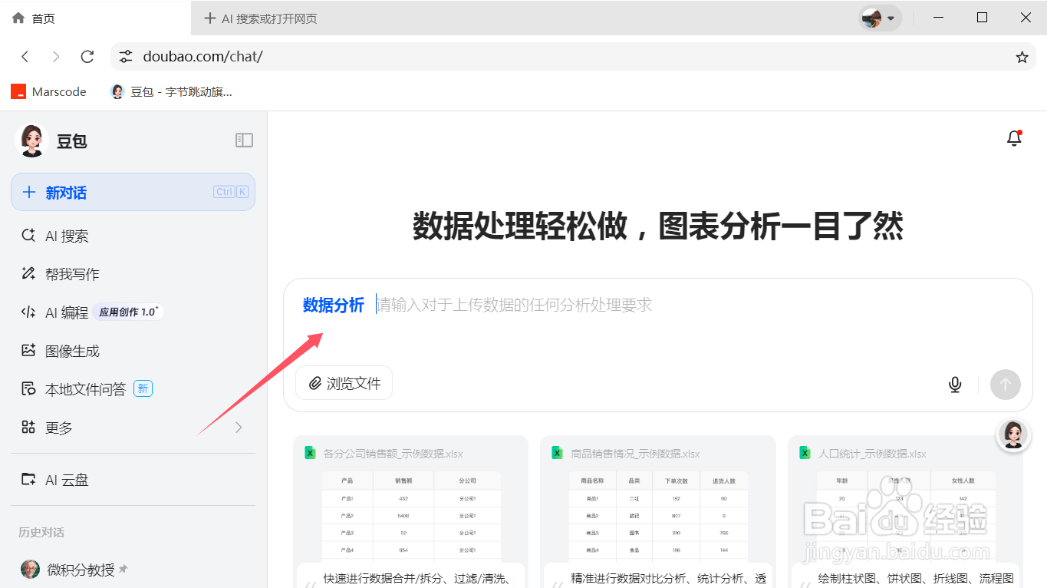Select 各分公司销售额 sample data card
Viewport: 1047px width, 588px height.
point(411,512)
